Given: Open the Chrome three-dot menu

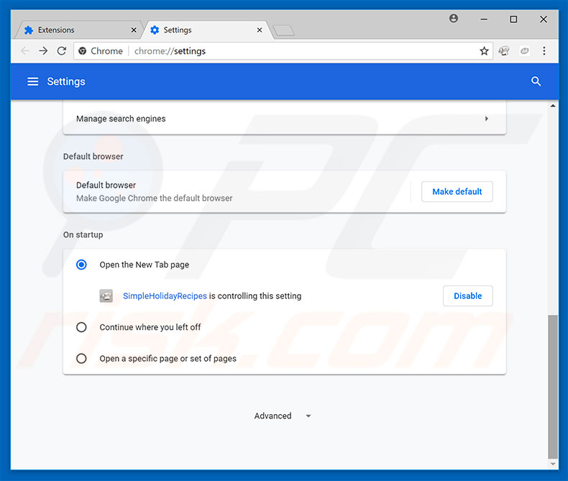Looking at the screenshot, I should (x=544, y=51).
